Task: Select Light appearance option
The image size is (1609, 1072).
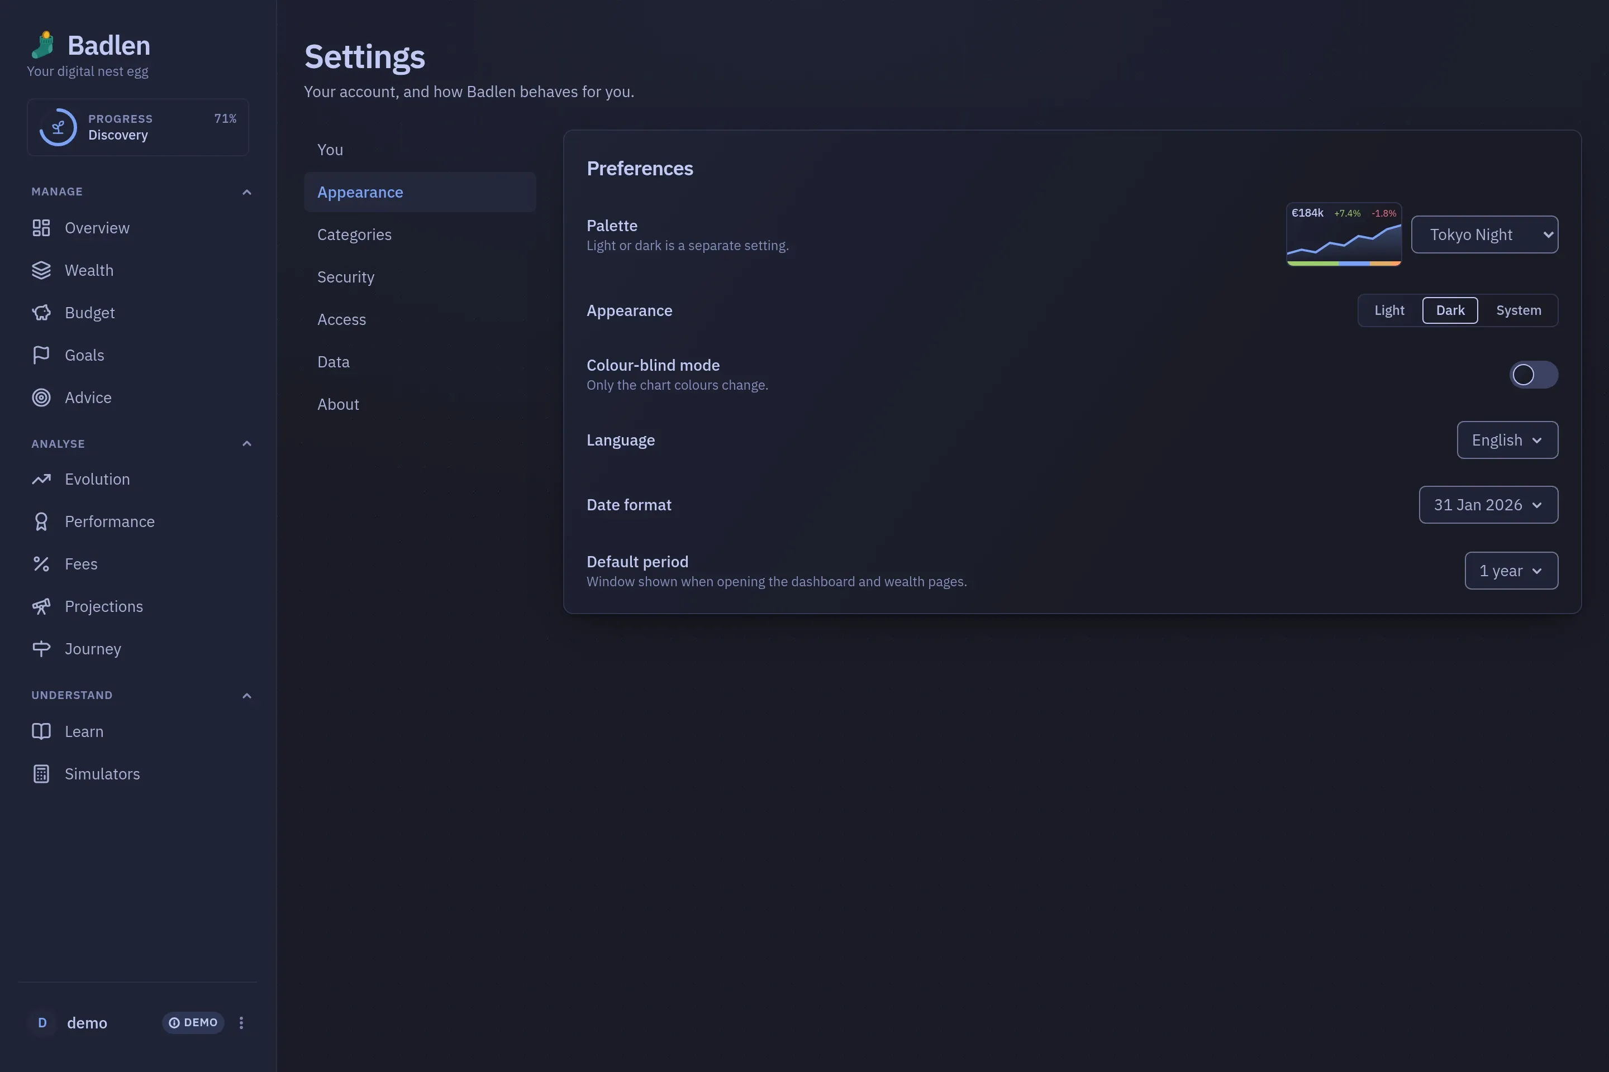Action: [1389, 310]
